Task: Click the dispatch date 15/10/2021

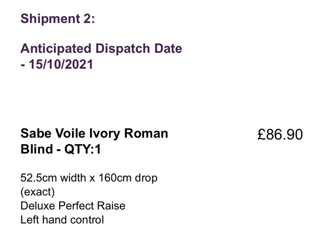Action: pyautogui.click(x=61, y=64)
